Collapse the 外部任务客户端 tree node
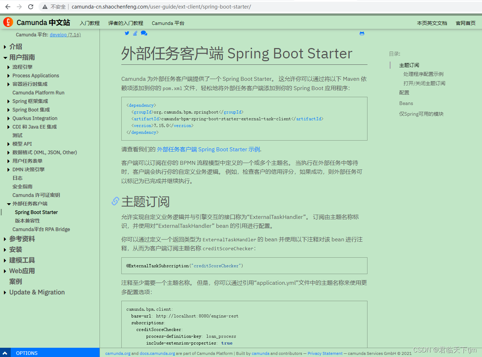This screenshot has width=482, height=357. [x=9, y=204]
